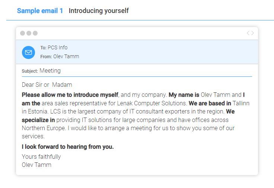Click the Olev Tamm signature at bottom
This screenshot has width=274, height=188.
click(36, 165)
